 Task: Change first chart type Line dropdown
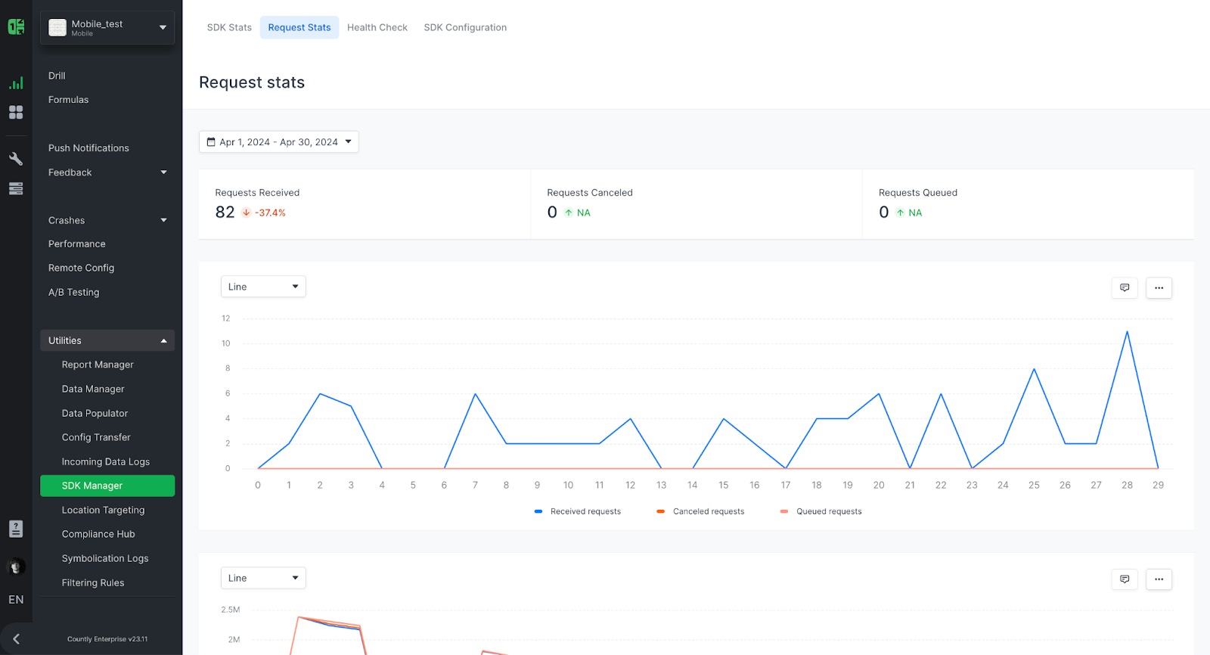(263, 287)
